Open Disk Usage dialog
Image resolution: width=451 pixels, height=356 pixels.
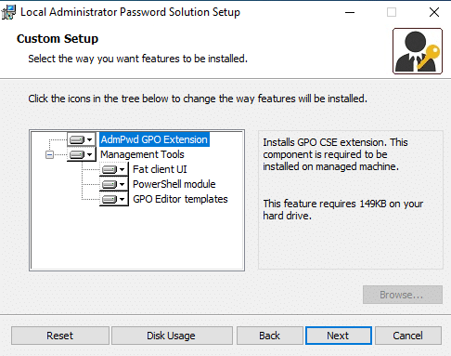[x=172, y=336]
